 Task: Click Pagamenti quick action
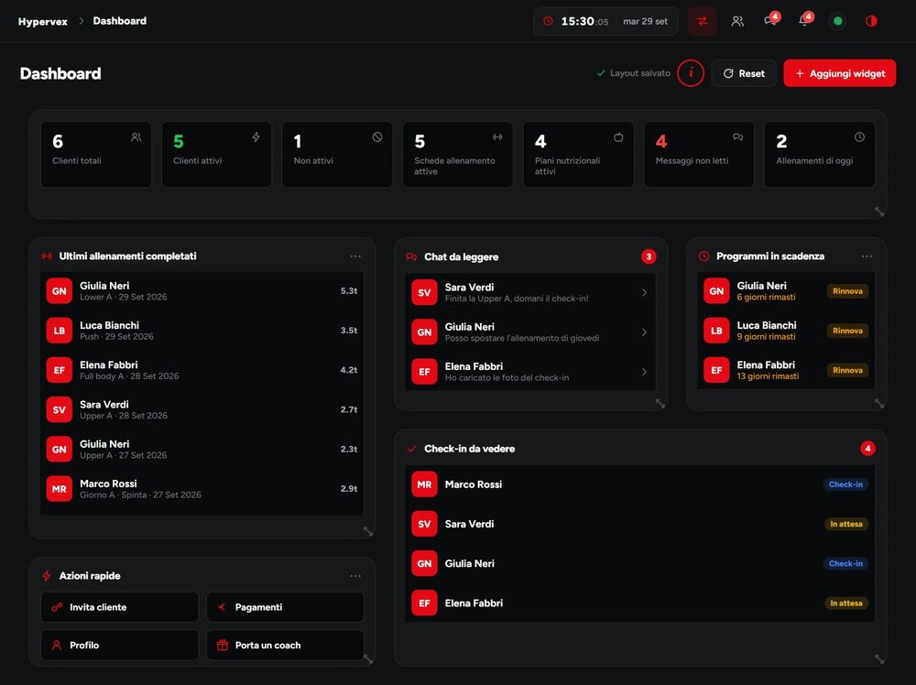pyautogui.click(x=285, y=607)
